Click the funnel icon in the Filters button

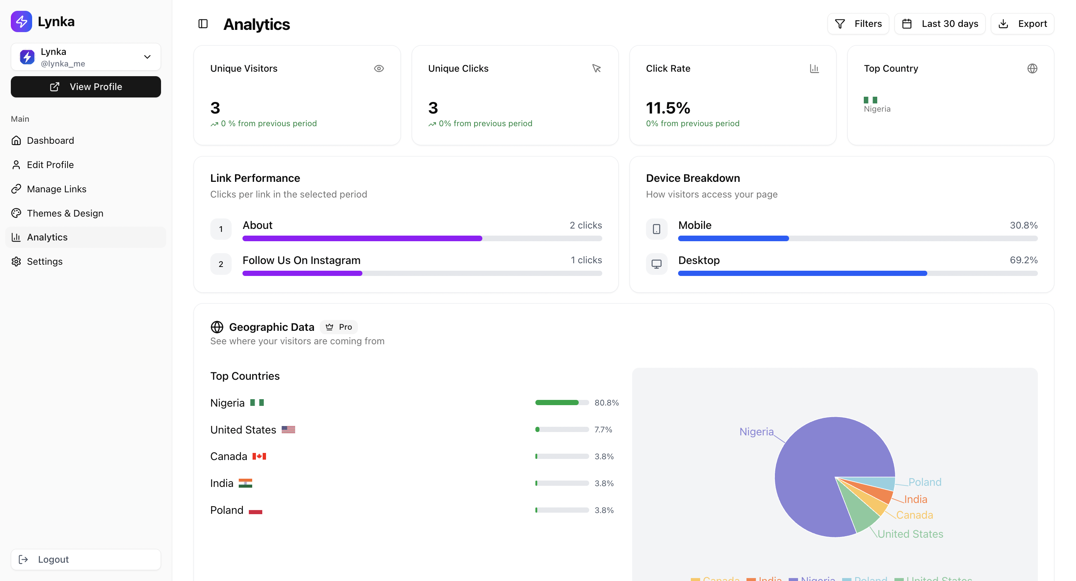coord(840,24)
